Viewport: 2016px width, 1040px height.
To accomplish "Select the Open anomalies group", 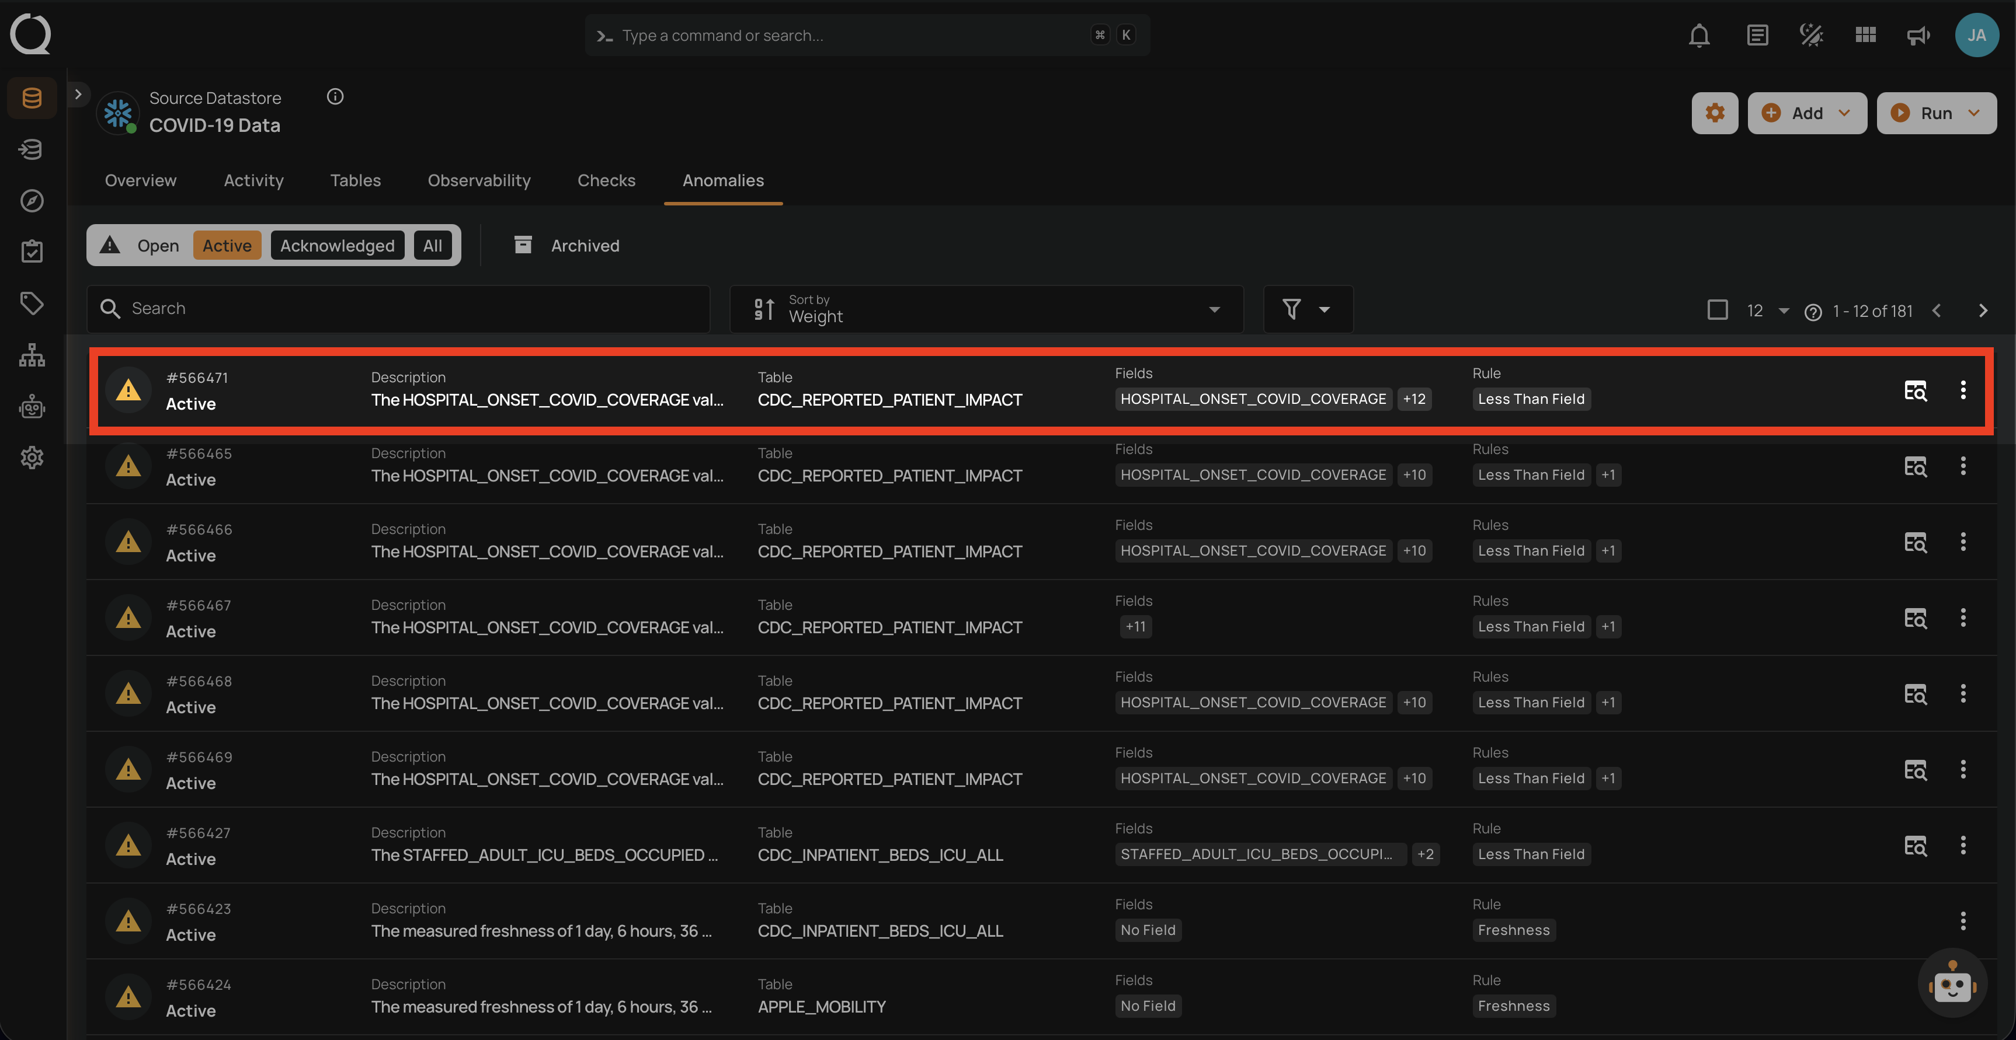I will (158, 246).
